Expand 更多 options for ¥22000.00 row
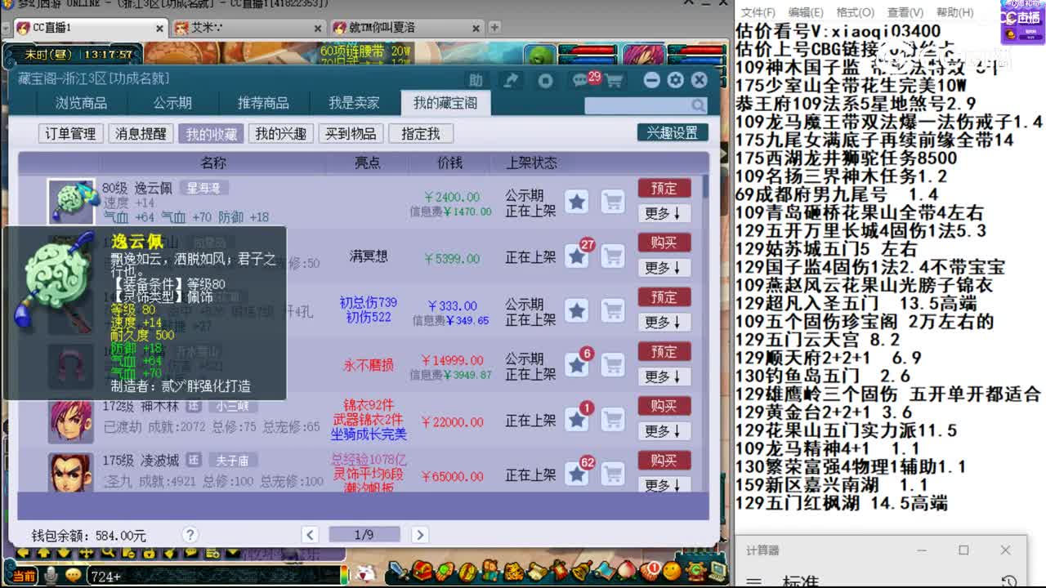 (664, 431)
